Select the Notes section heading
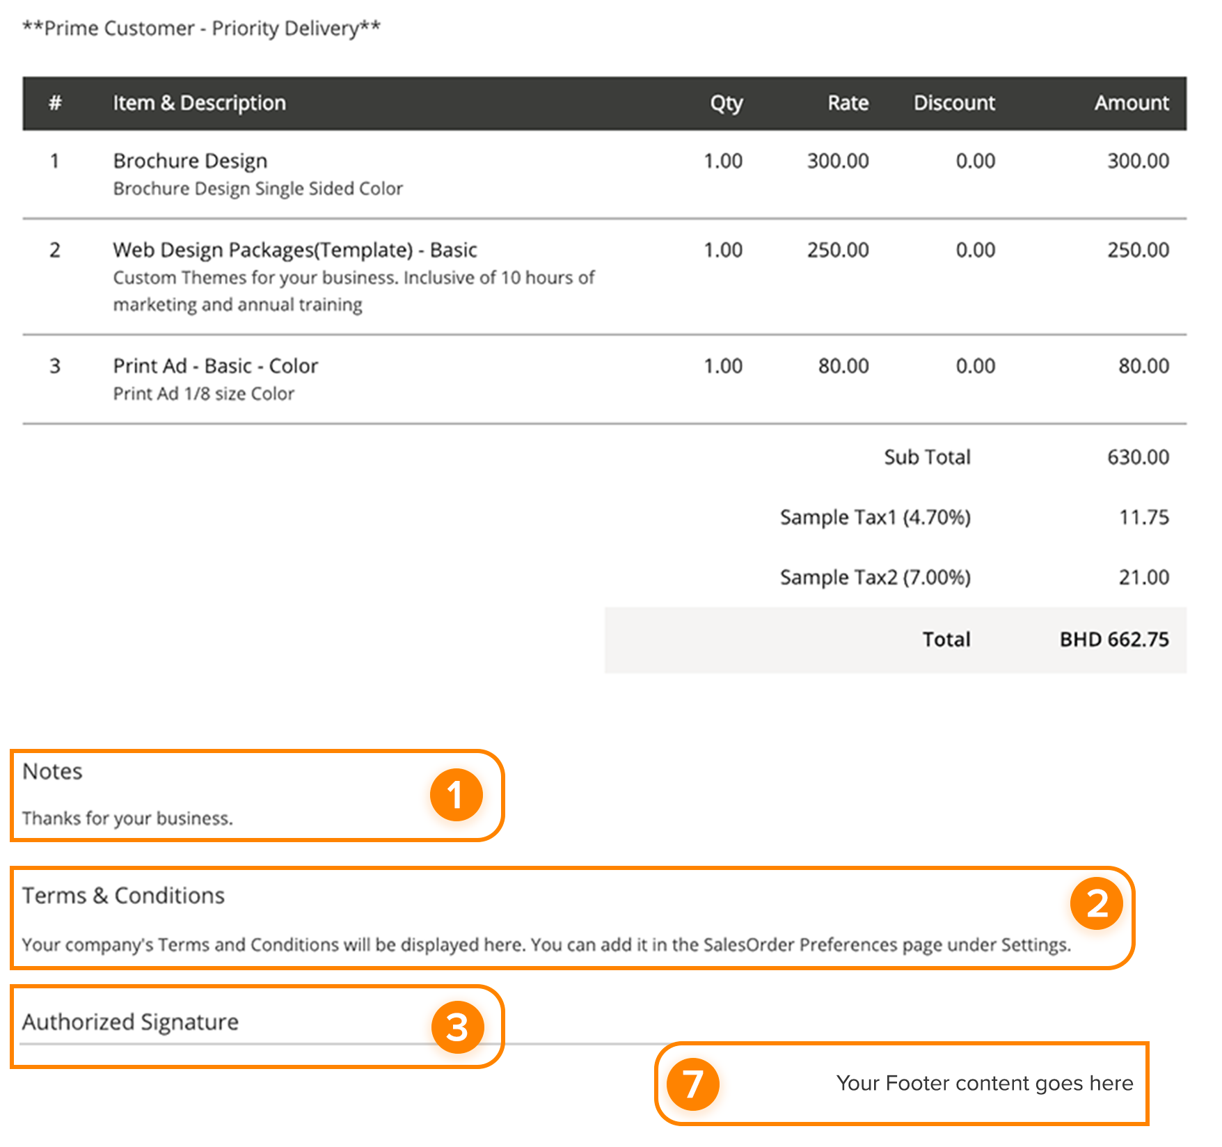This screenshot has height=1147, width=1222. (52, 772)
